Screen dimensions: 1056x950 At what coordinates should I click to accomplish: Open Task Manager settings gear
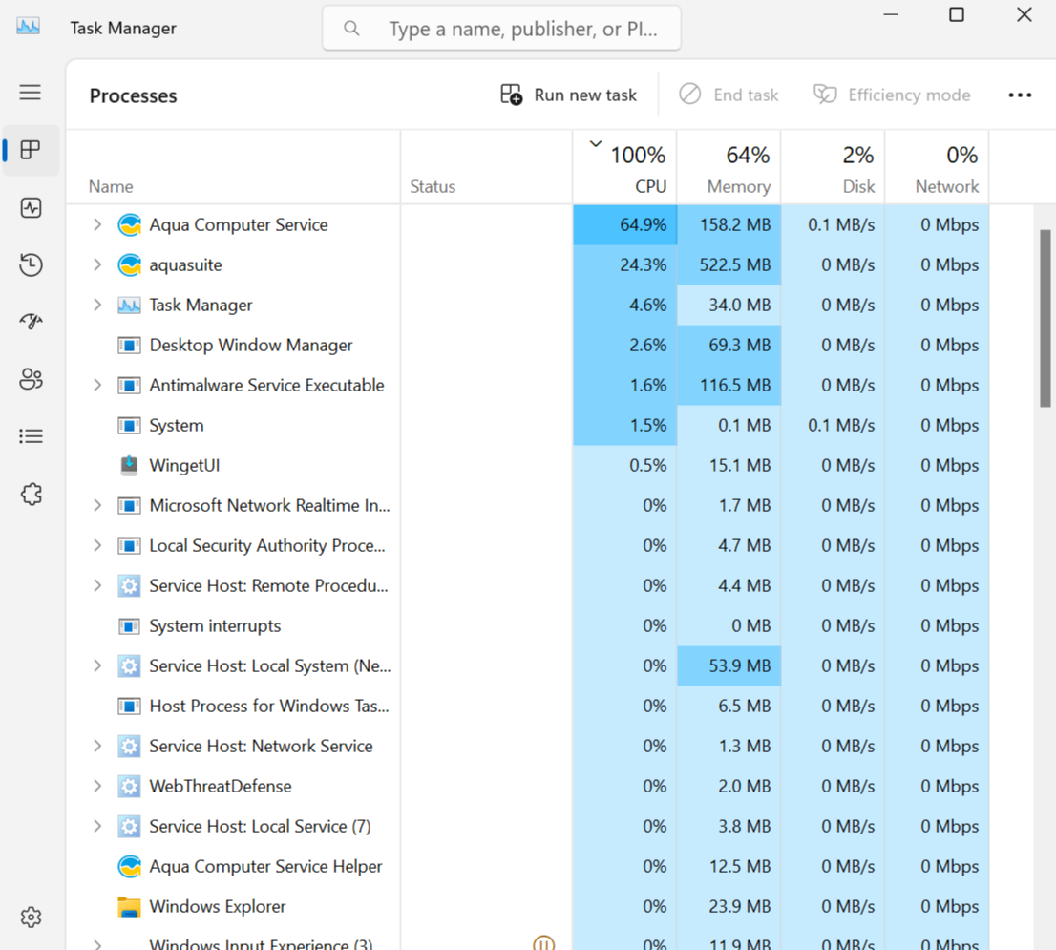(x=31, y=917)
